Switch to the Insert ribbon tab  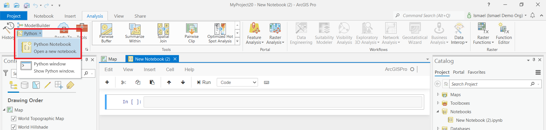pyautogui.click(x=70, y=16)
